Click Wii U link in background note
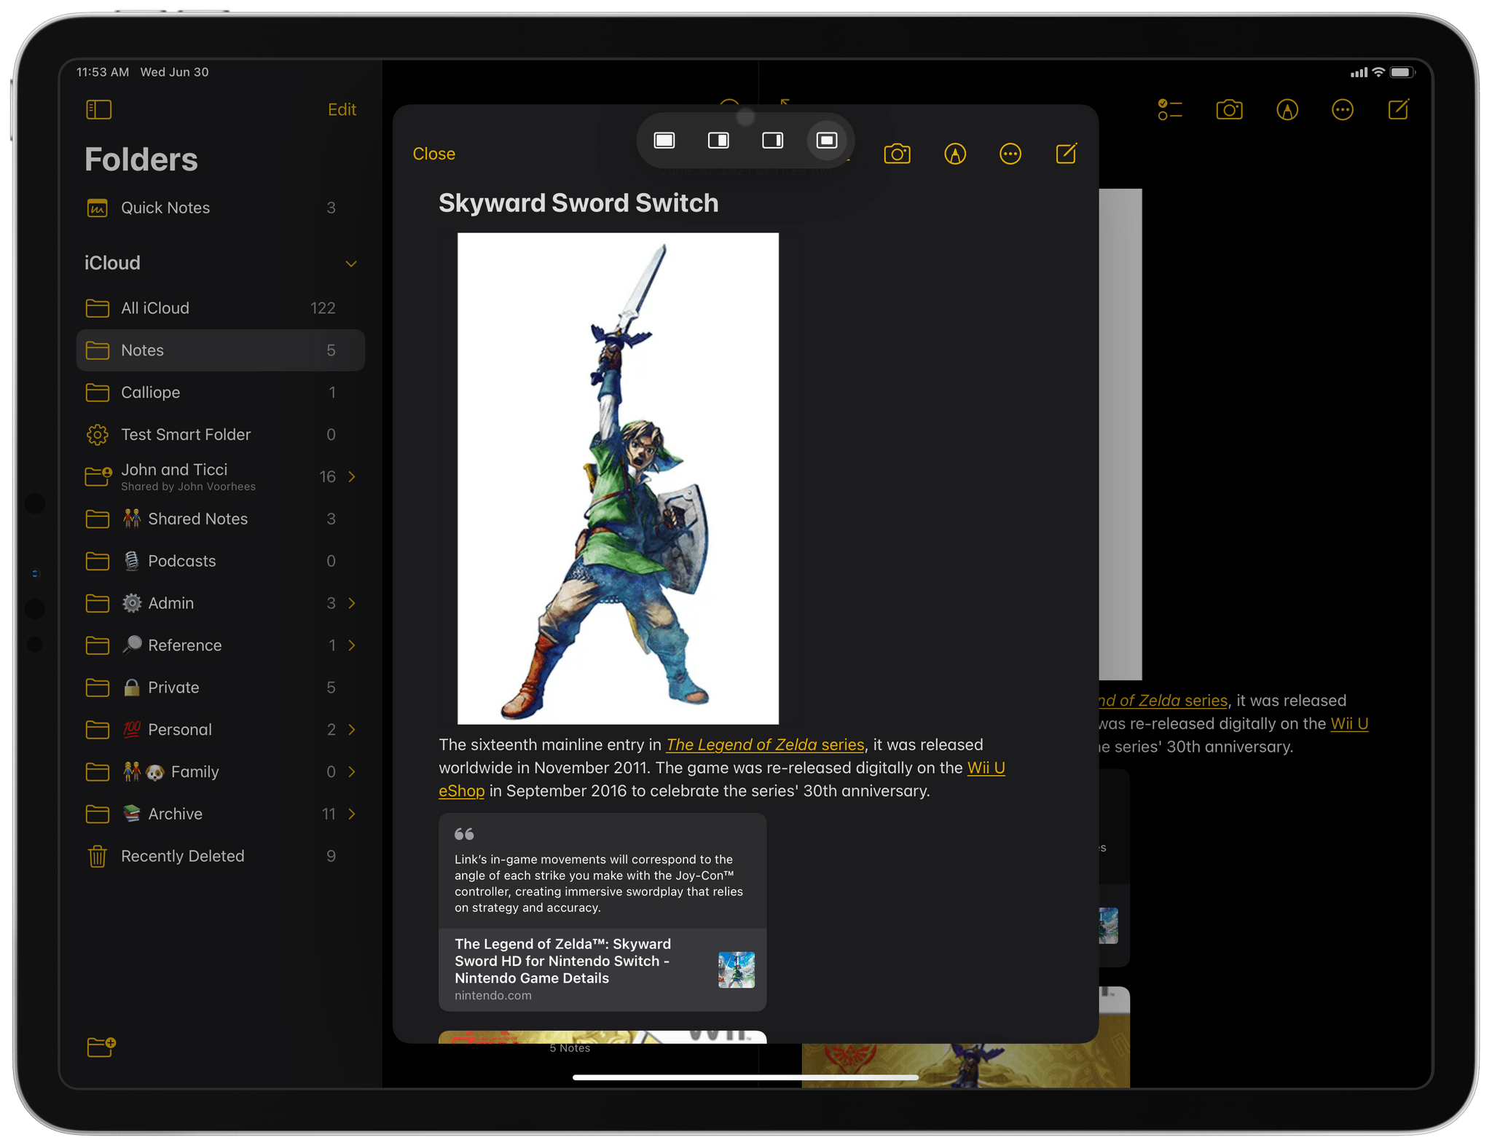 (1350, 724)
